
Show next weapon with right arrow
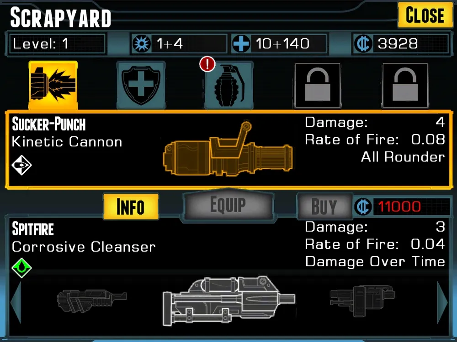tap(442, 302)
